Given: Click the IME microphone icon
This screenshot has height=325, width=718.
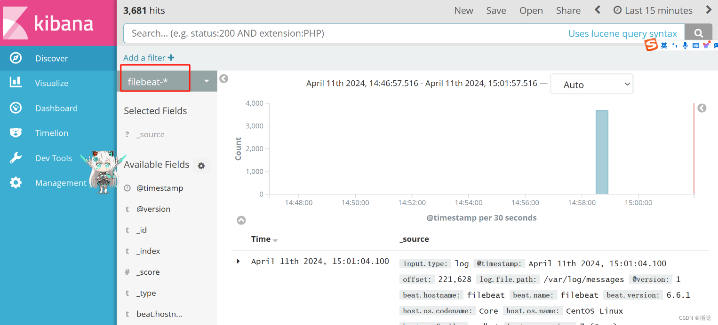Looking at the screenshot, I should (685, 45).
